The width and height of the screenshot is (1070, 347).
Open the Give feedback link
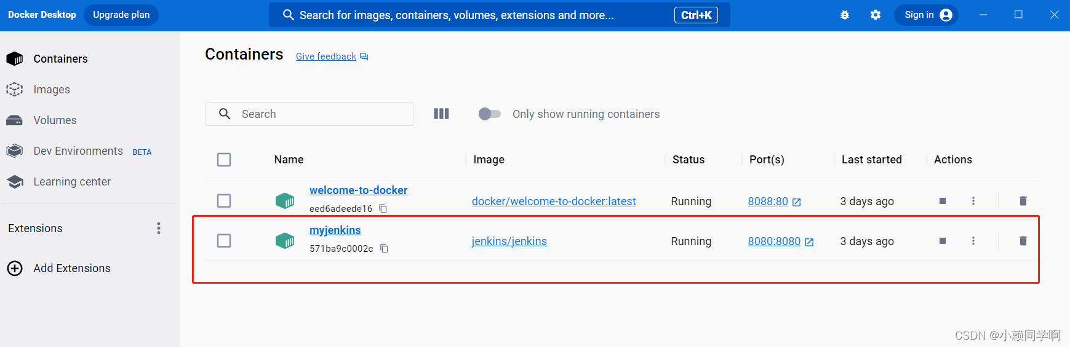[326, 57]
